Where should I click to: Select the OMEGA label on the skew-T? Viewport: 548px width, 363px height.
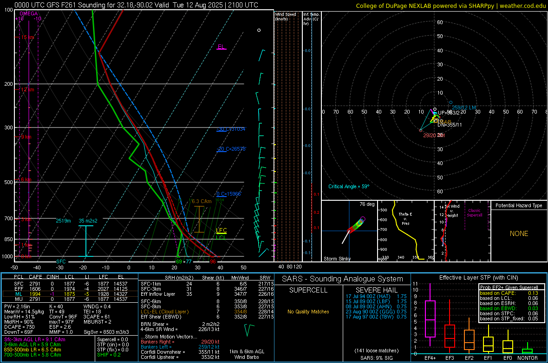point(28,13)
